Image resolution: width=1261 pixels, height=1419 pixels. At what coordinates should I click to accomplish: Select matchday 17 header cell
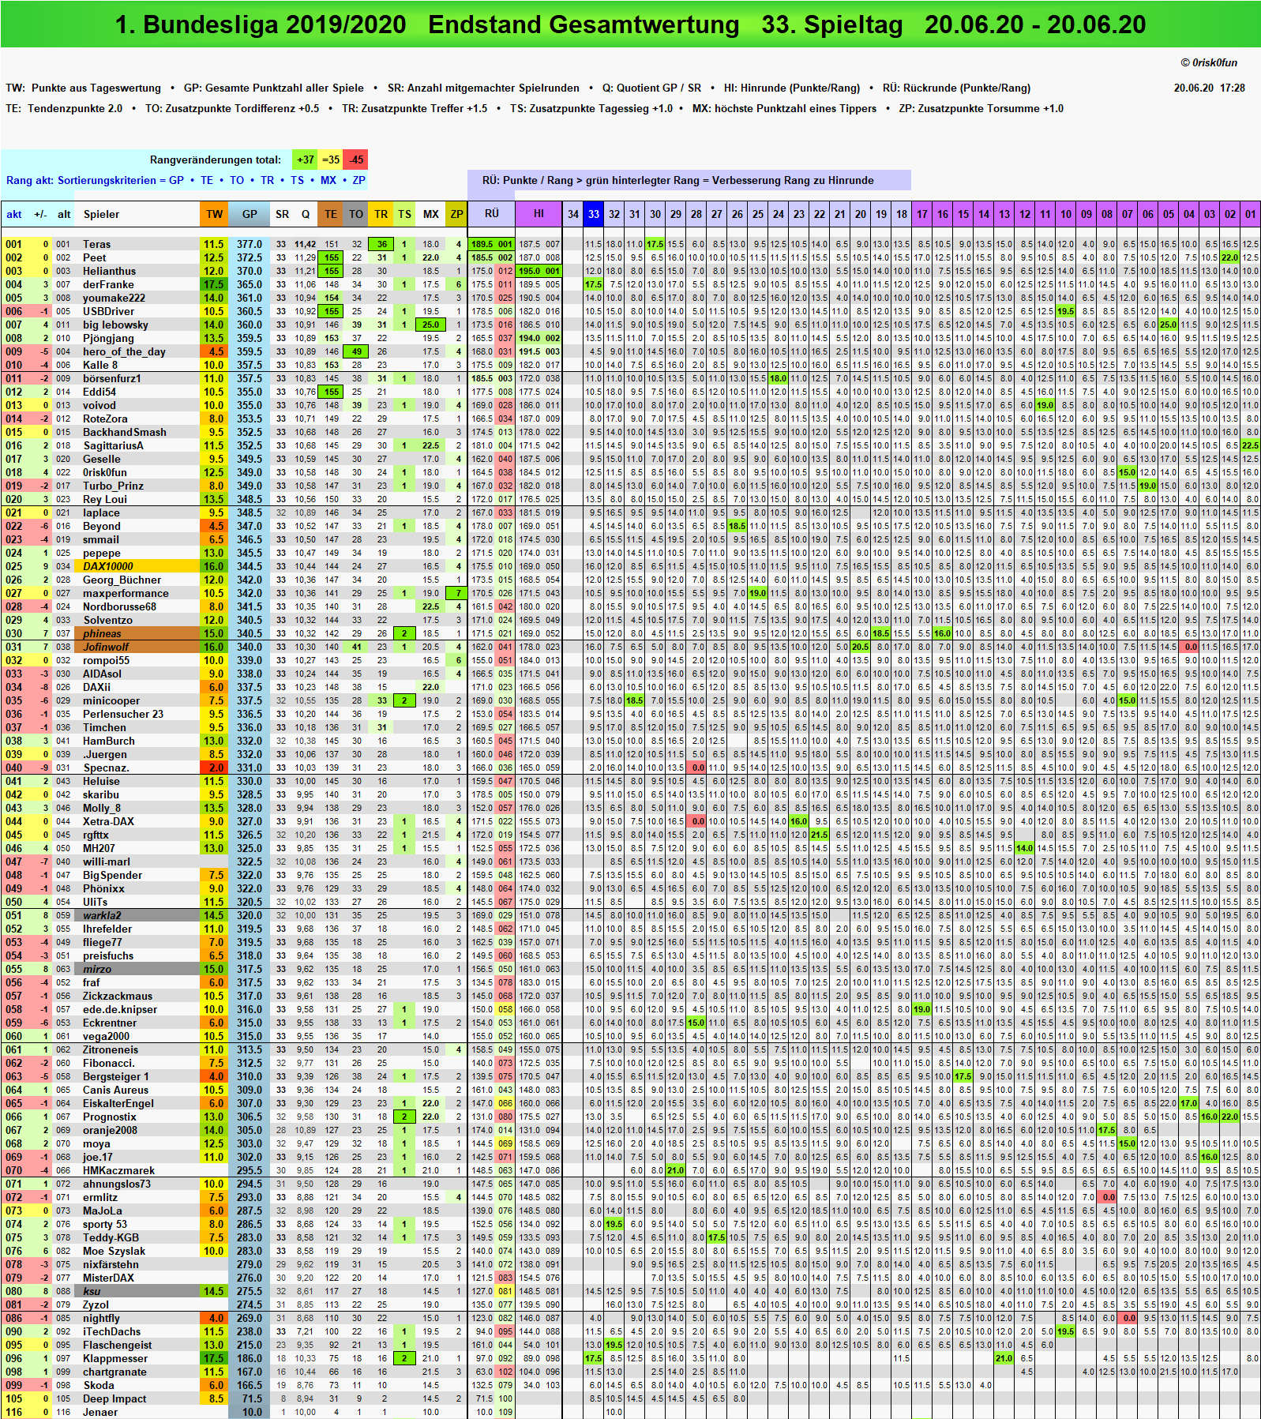[x=922, y=214]
